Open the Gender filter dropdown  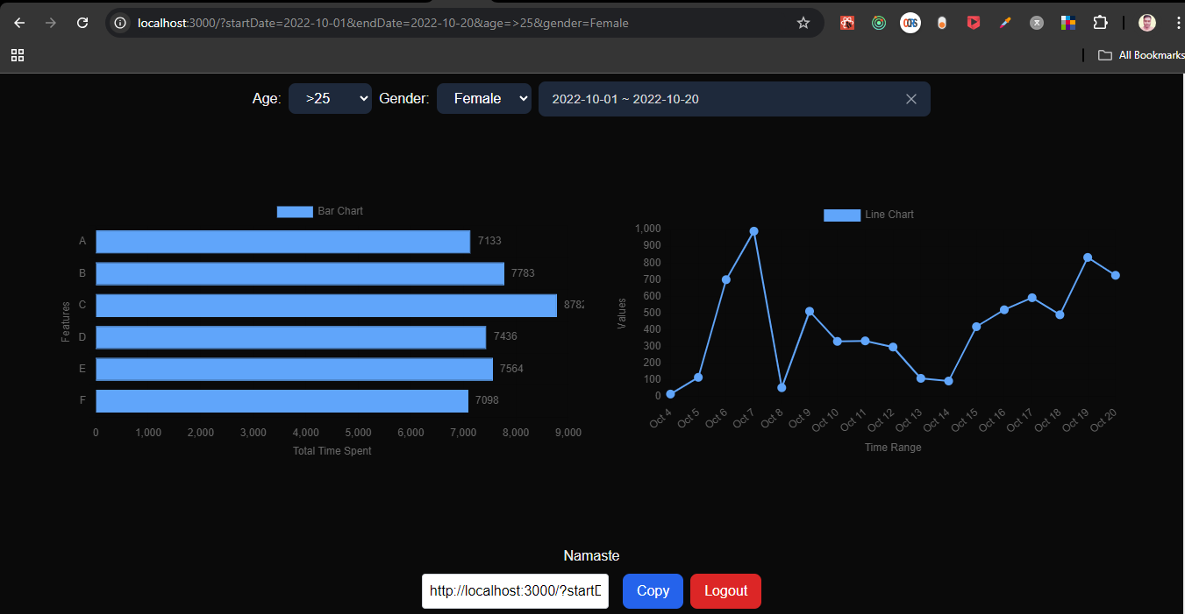[483, 98]
